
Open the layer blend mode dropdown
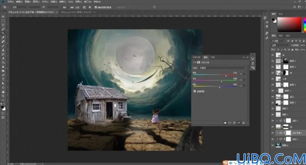pyautogui.click(x=280, y=45)
